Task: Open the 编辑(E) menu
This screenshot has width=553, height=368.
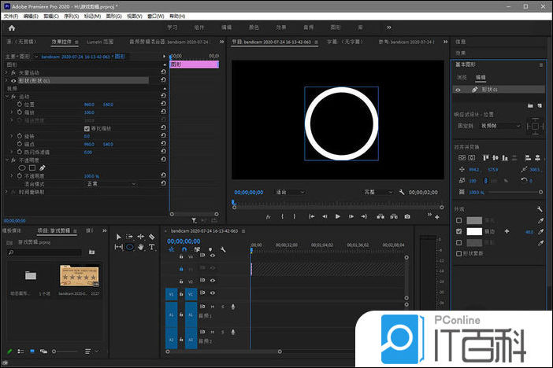Action: coord(31,15)
